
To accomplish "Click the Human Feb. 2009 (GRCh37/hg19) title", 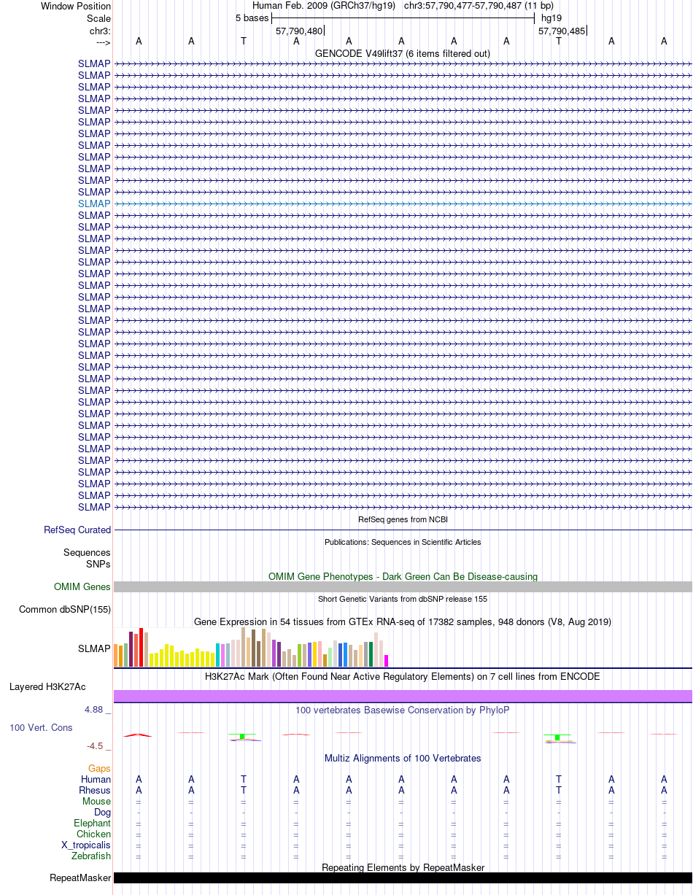I will pyautogui.click(x=324, y=6).
